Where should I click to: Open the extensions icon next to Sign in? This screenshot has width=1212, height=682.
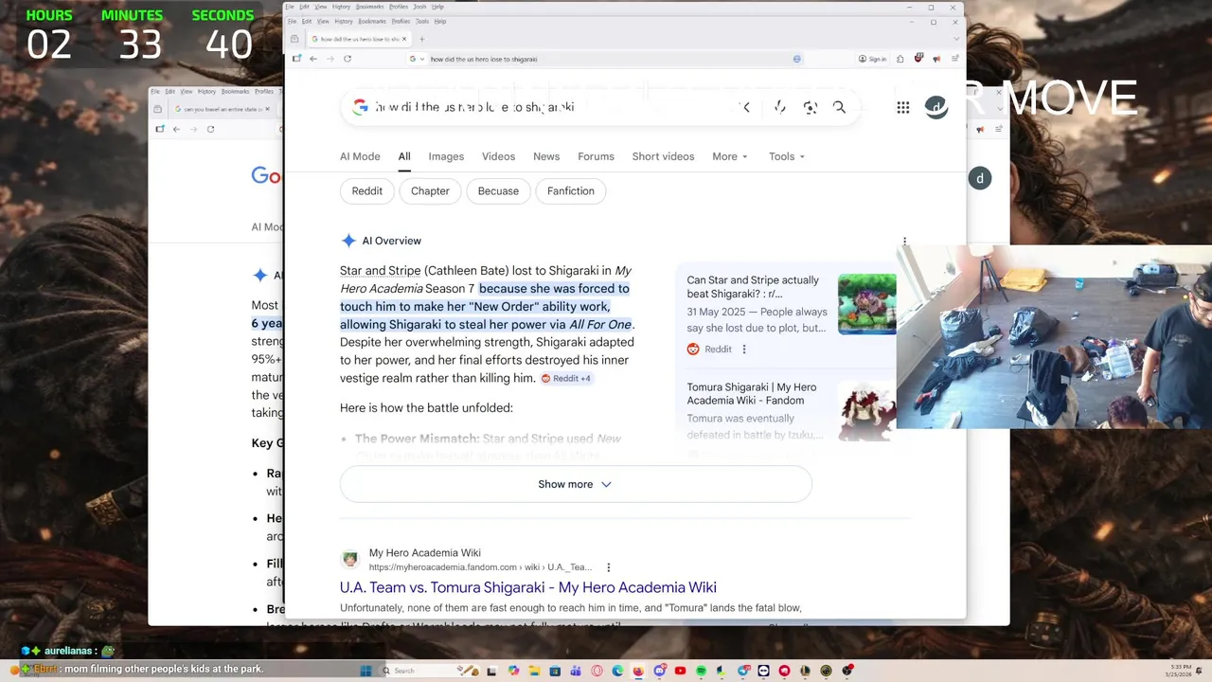900,59
